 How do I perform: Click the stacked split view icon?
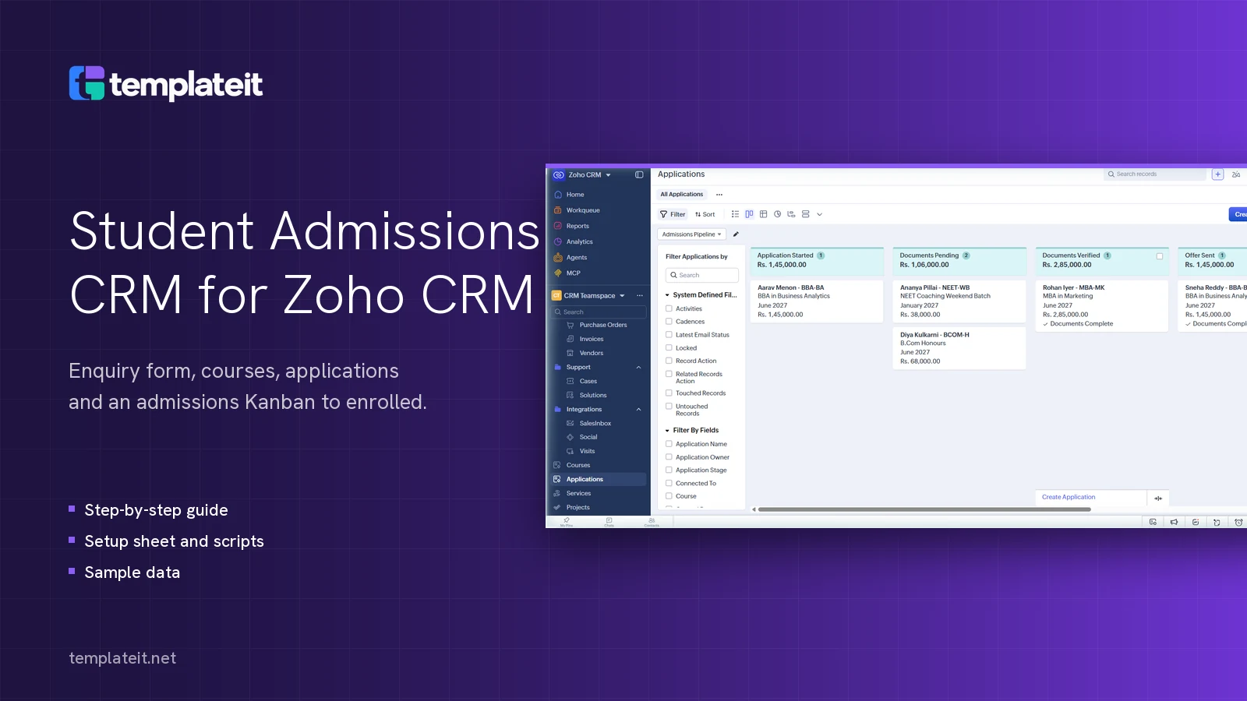coord(805,214)
